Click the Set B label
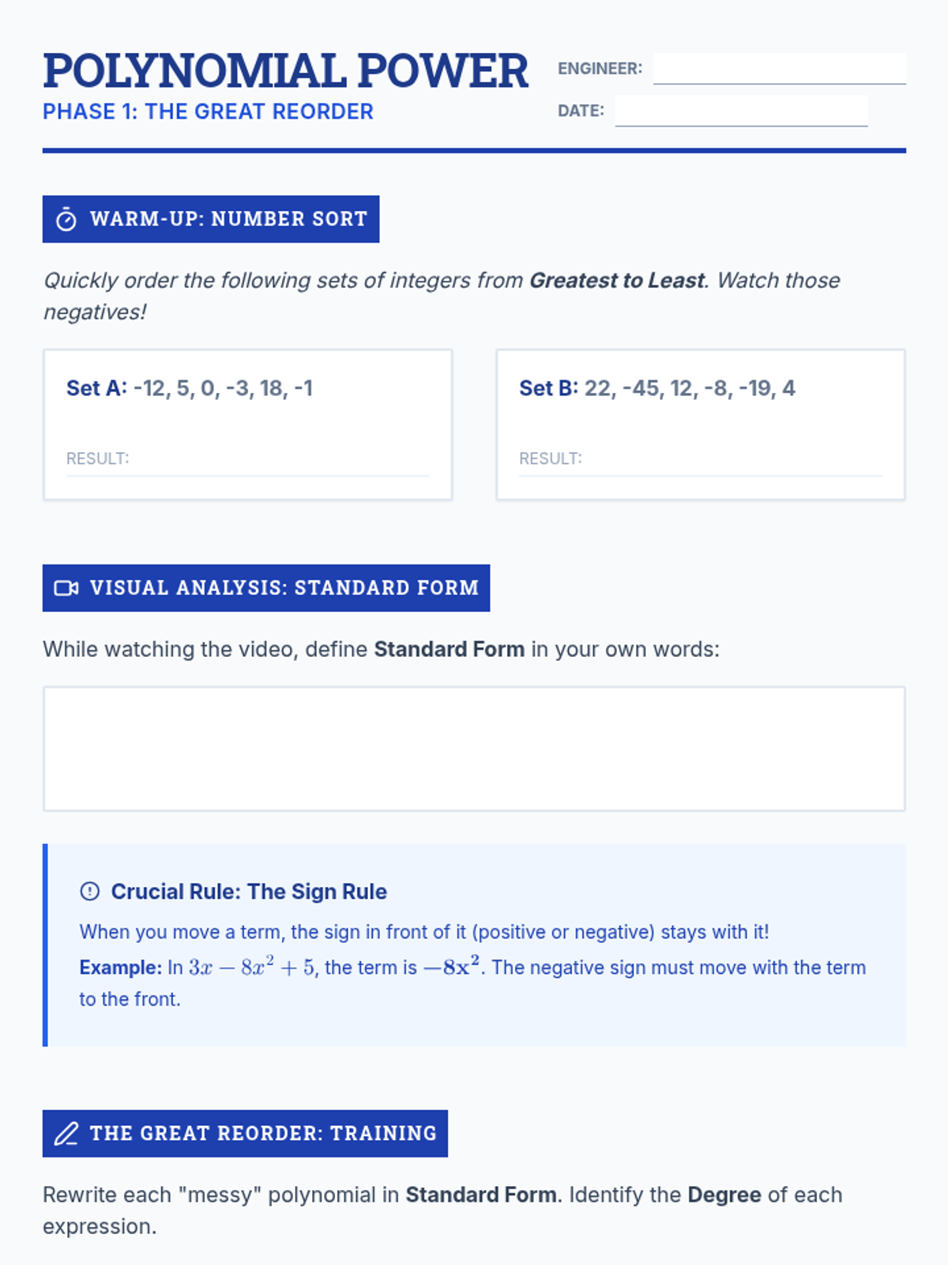Screen dimensions: 948x1265 coord(548,388)
